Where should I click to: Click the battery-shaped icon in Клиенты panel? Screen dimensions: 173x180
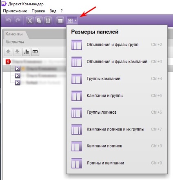click(x=35, y=52)
